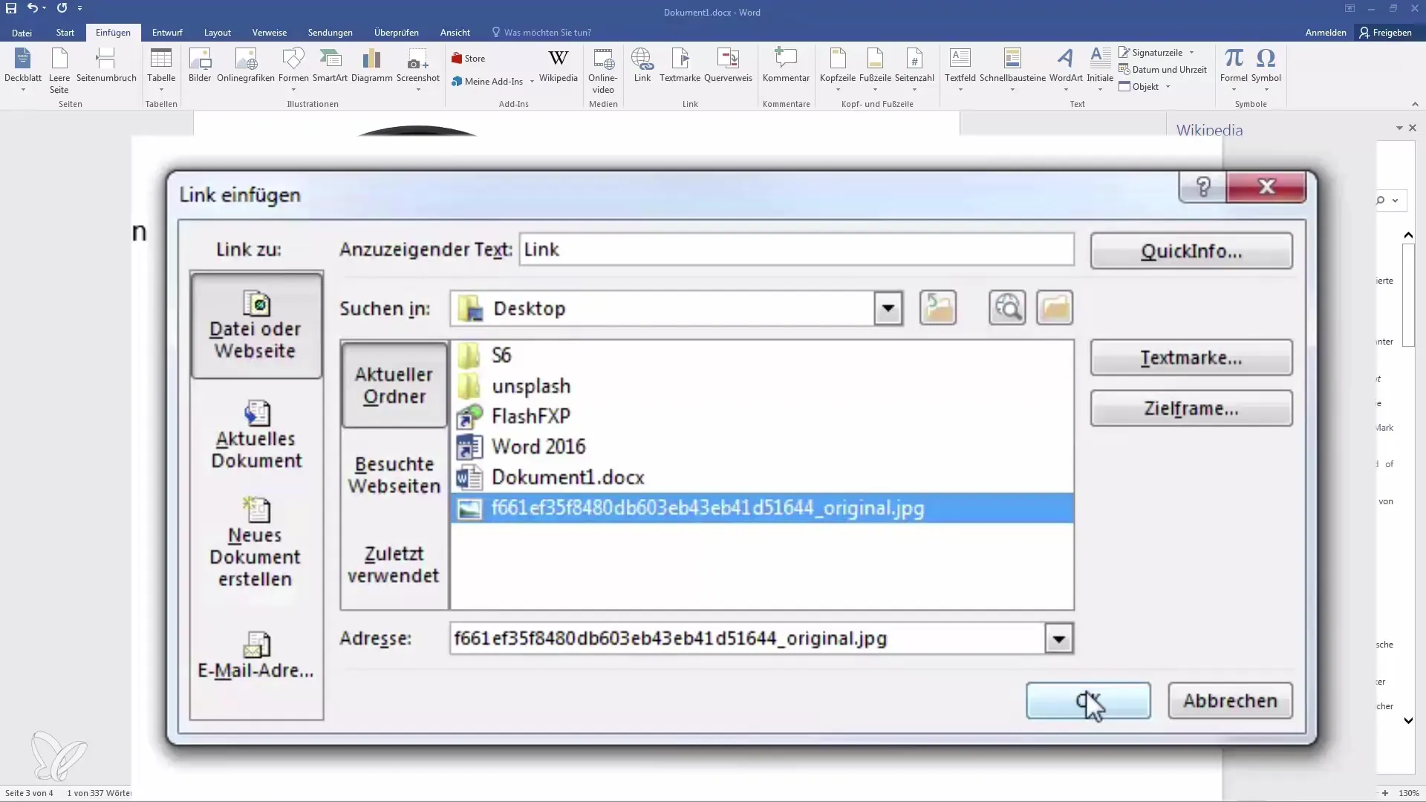Select the Dokument1.docx file entry
Viewport: 1426px width, 802px height.
(568, 477)
